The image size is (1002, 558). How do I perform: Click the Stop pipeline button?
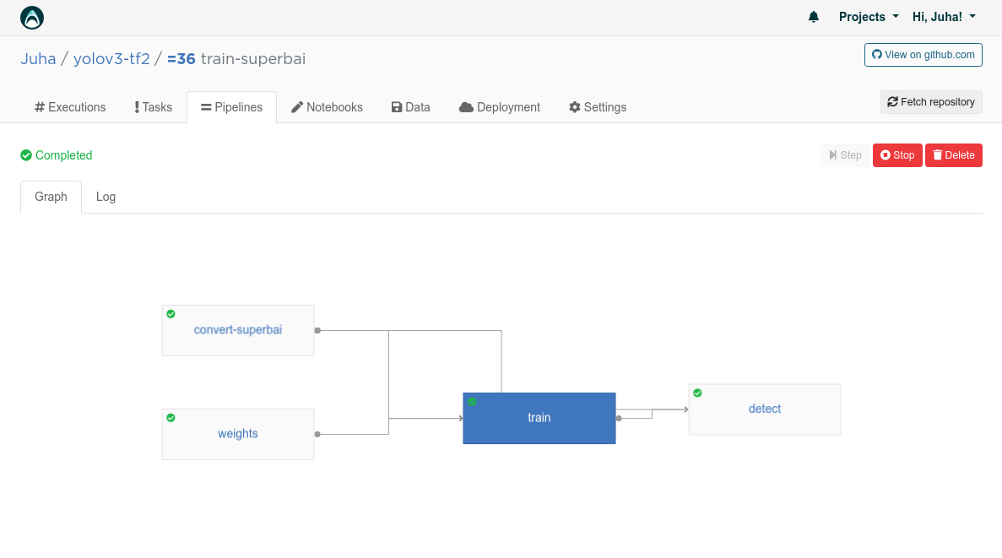coord(897,155)
